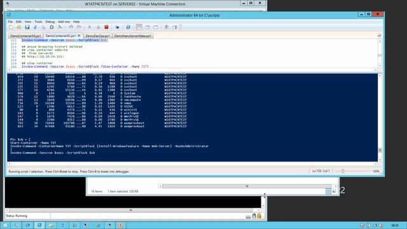Click "1 item selected 250 KB" text

click(x=123, y=191)
